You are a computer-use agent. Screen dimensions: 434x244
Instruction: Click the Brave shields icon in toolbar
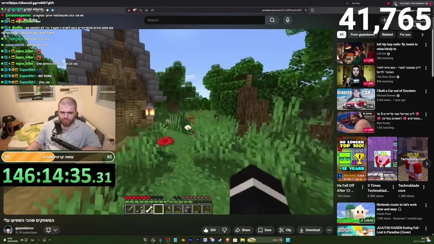(x=135, y=10)
